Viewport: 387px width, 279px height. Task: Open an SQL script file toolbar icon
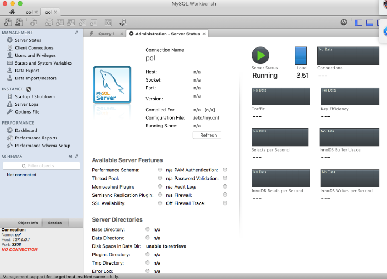tap(19, 23)
